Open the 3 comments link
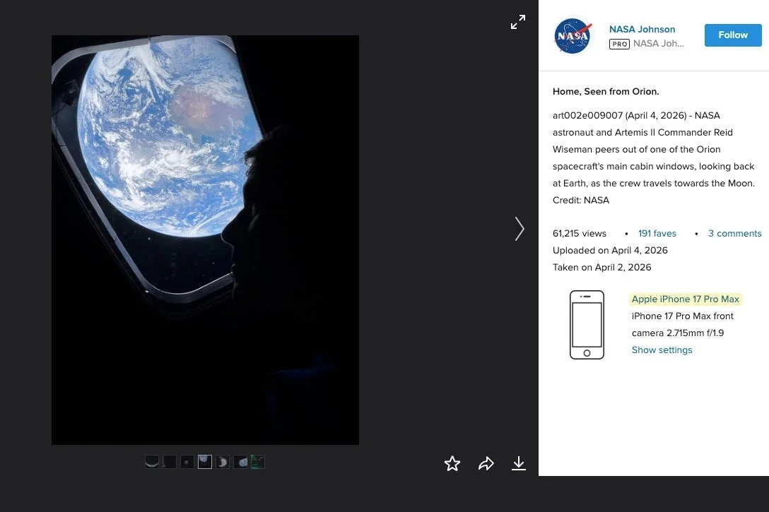 click(734, 234)
